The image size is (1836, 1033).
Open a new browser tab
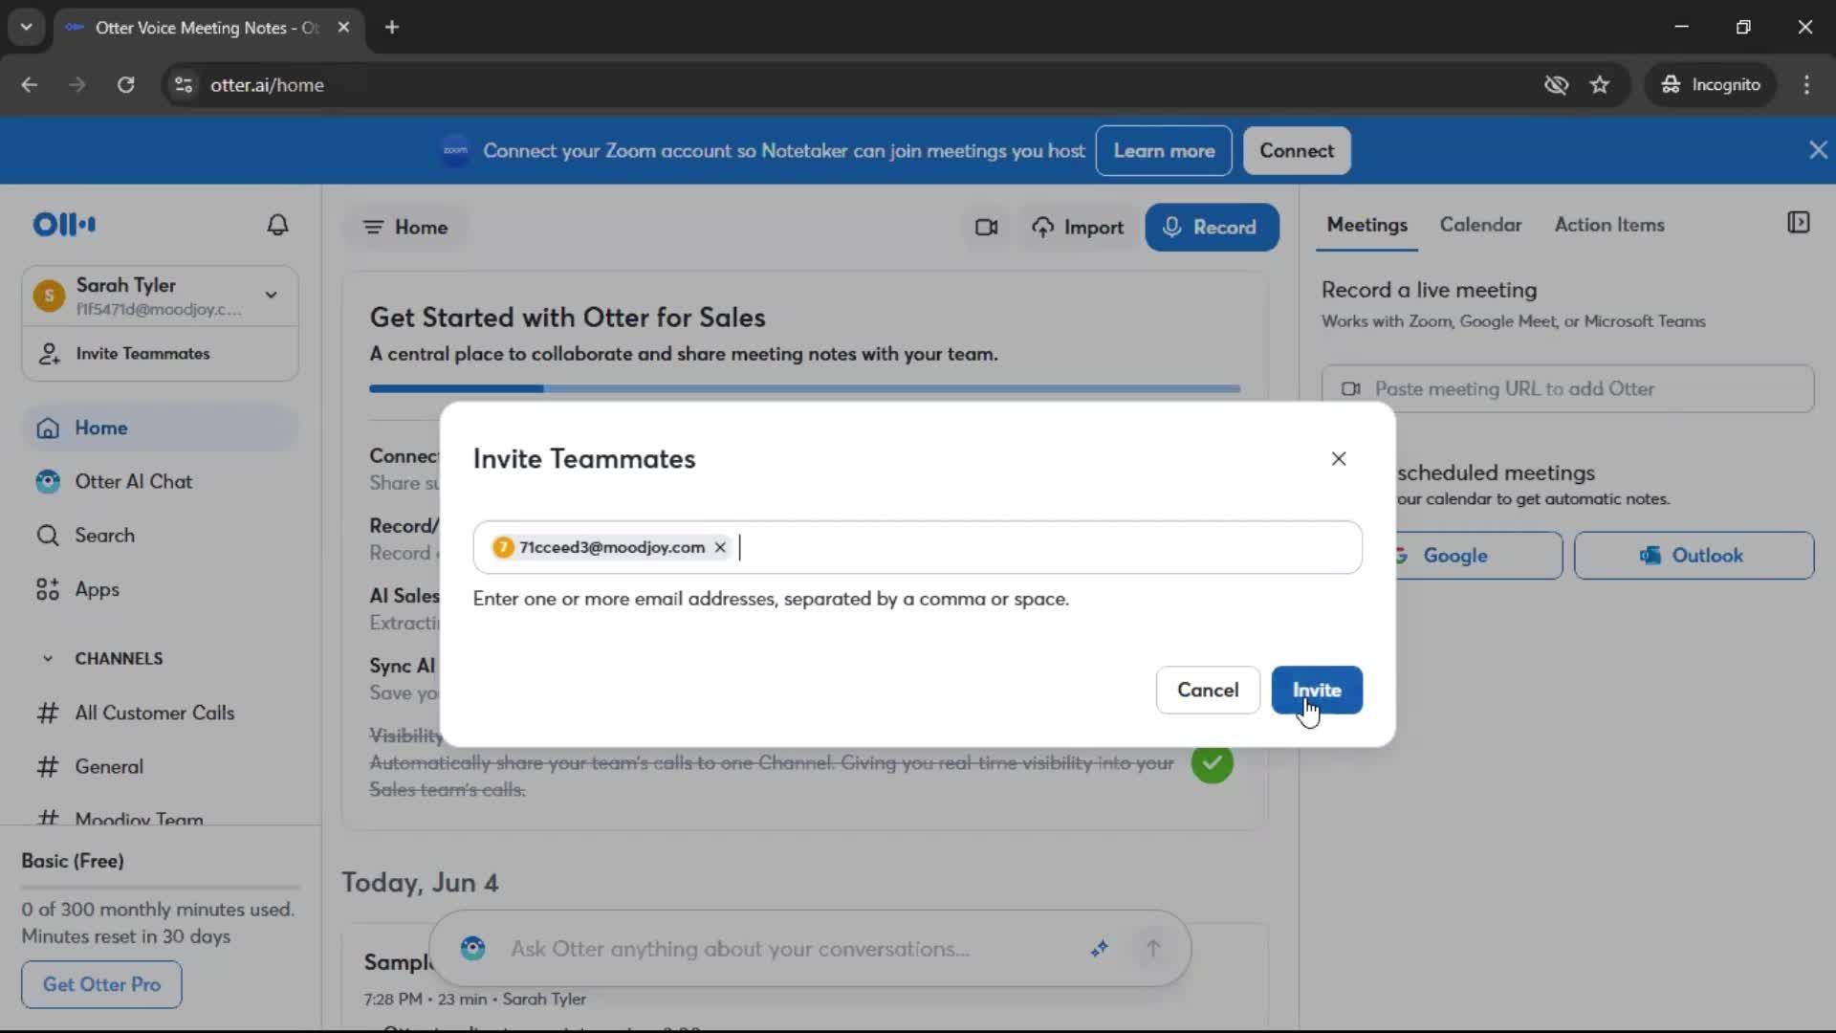coord(392,27)
